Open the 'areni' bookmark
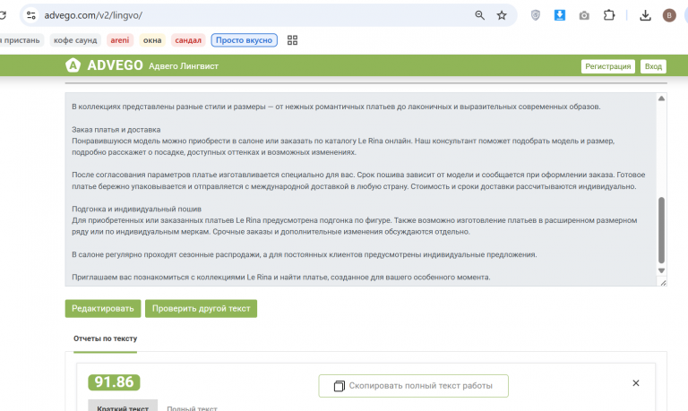688x411 pixels. pyautogui.click(x=120, y=40)
